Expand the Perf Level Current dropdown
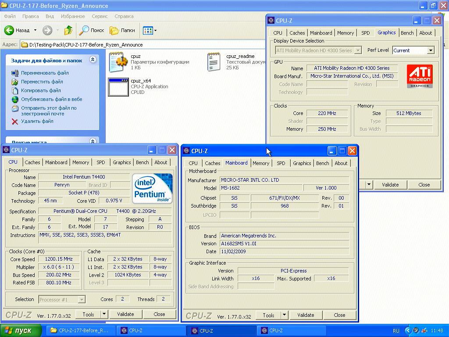The image size is (449, 337). point(430,50)
